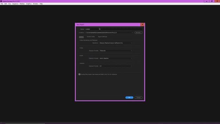Viewport: 220px width, 124px height.
Task: Open the Help menu
Action: tap(41, 4)
